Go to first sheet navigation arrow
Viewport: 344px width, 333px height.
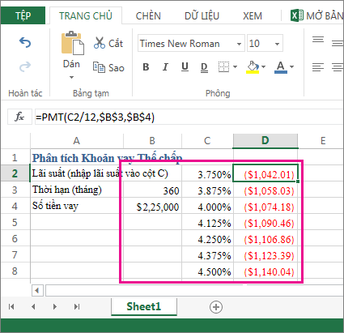point(11,306)
